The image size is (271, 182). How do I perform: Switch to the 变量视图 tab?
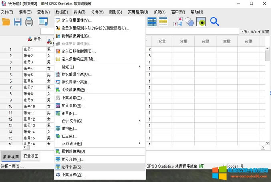(x=31, y=156)
